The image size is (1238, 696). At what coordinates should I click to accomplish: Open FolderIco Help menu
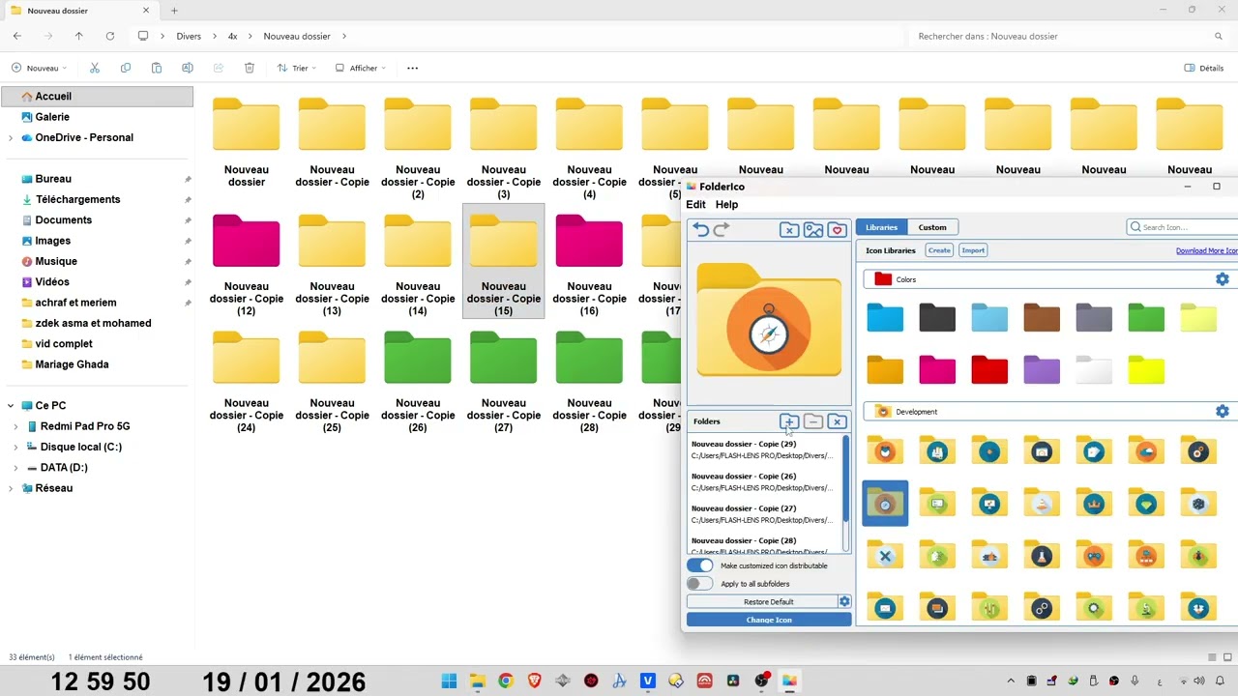[726, 205]
